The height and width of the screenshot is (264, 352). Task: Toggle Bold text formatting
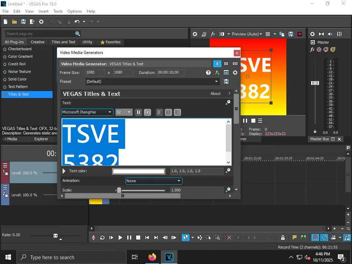pos(138,112)
